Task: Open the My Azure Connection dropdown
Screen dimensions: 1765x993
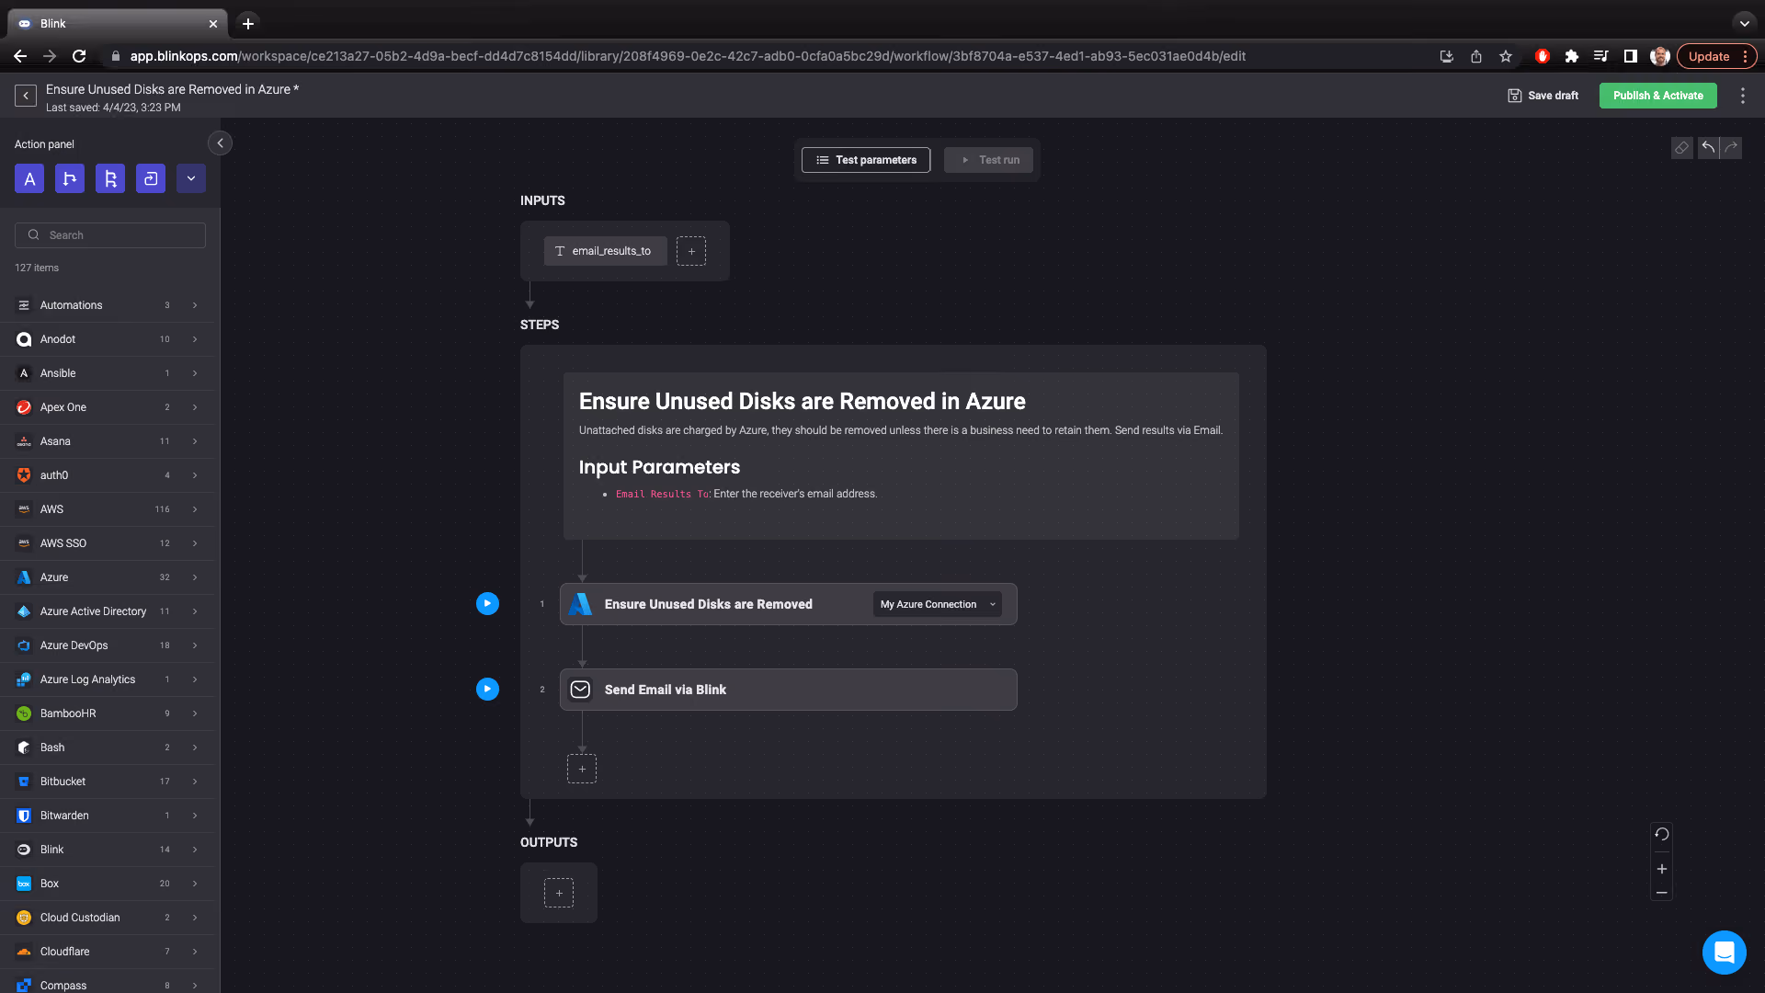Action: tap(937, 604)
